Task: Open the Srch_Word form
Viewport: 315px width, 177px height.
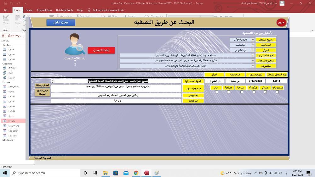Action: point(14,126)
